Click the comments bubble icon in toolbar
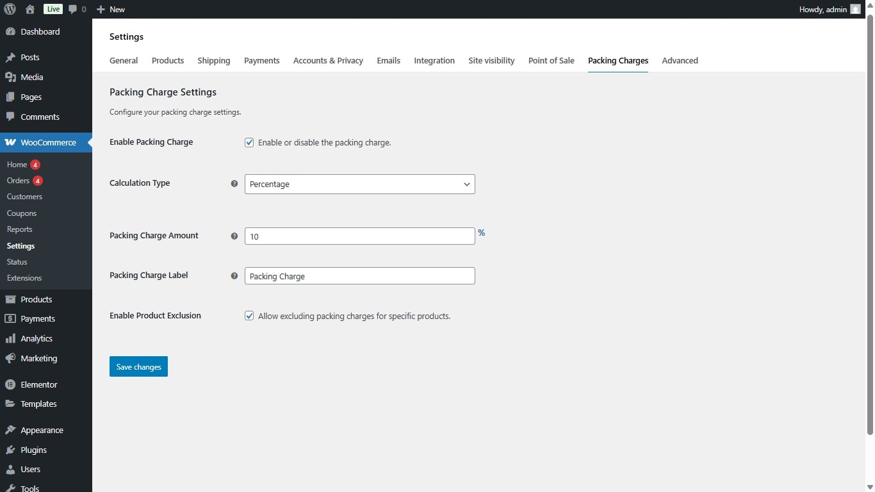This screenshot has width=875, height=492. [73, 9]
